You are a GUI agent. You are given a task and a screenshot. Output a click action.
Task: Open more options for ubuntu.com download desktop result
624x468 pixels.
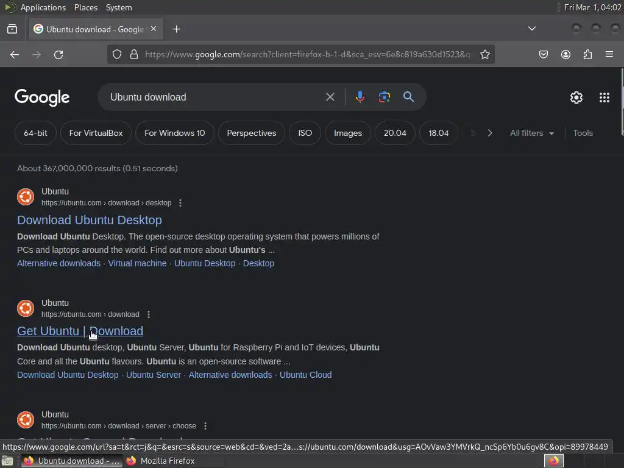coord(180,203)
